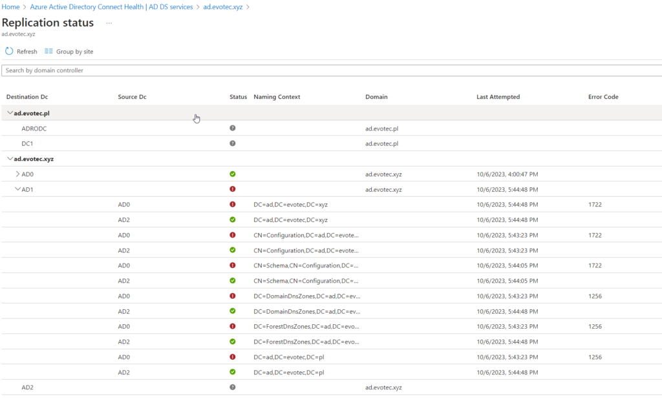This screenshot has width=662, height=401.
Task: Select the ADRODC domain controller row
Action: tap(34, 129)
